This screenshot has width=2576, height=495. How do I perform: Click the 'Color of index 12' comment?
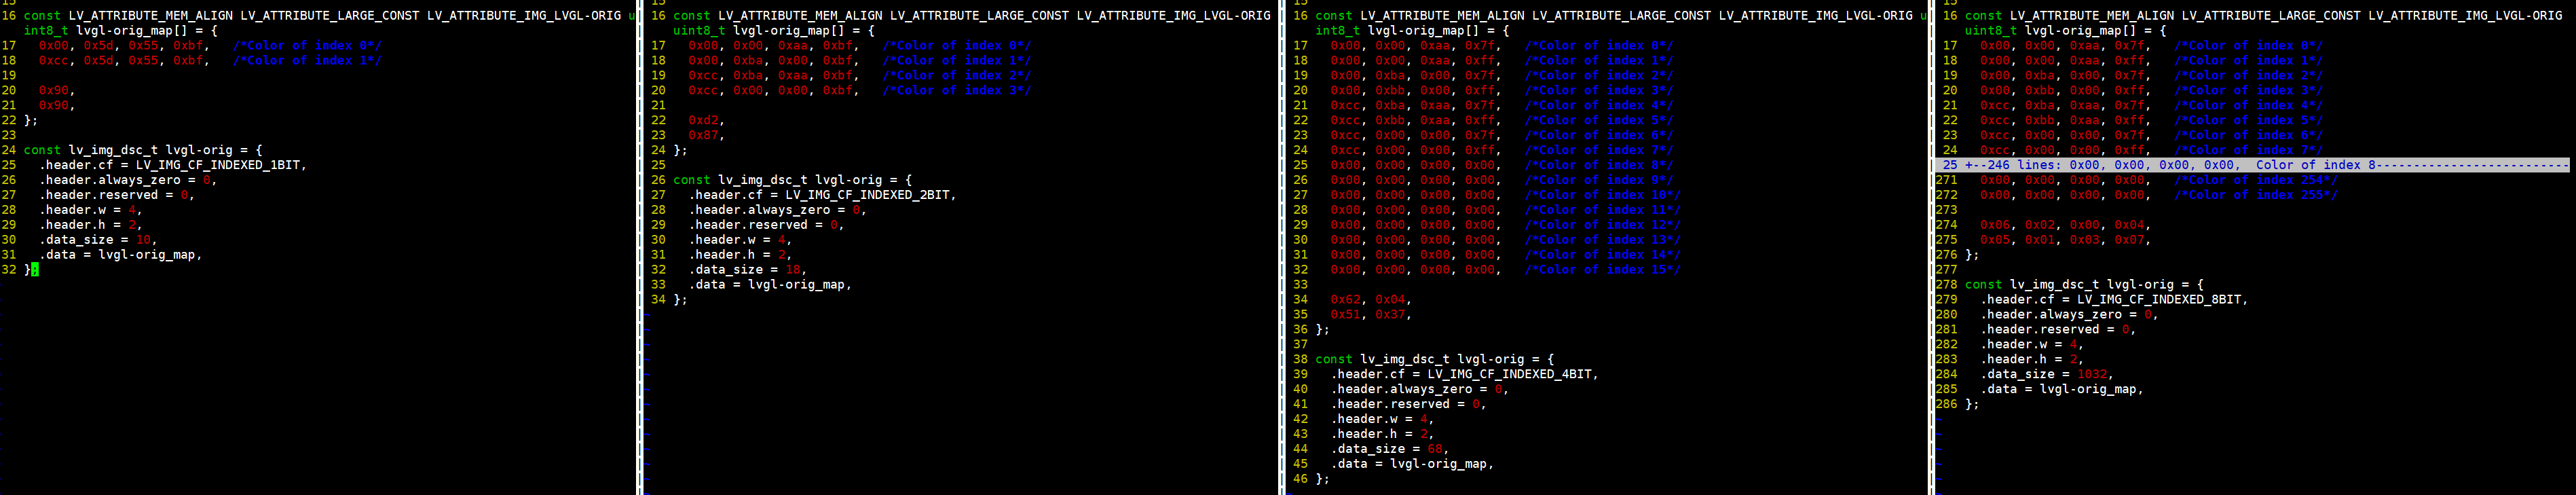[1602, 225]
